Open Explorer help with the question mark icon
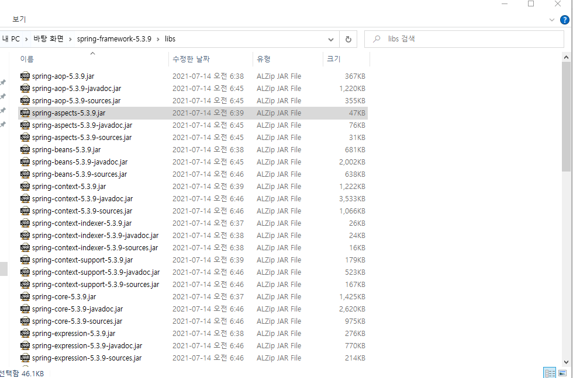The width and height of the screenshot is (573, 378). 565,20
